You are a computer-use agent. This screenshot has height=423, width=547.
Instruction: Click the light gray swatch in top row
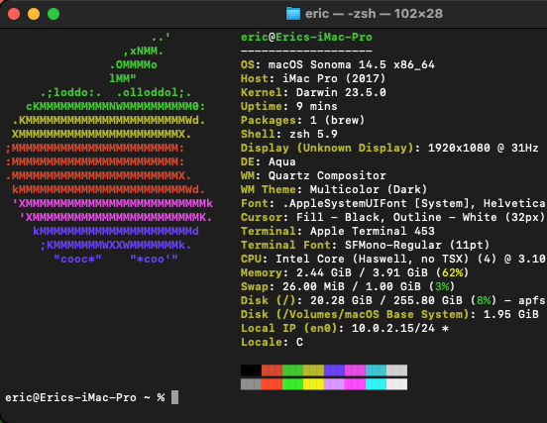coord(396,370)
